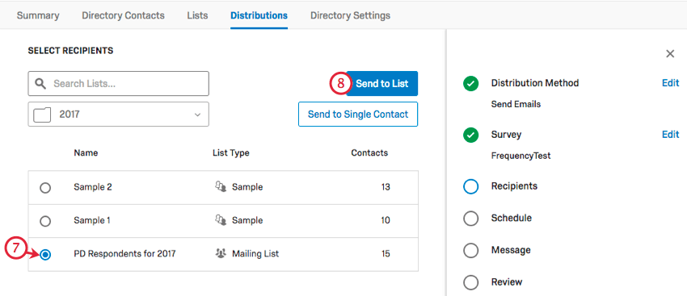Click the folder icon beside 2017

click(43, 115)
